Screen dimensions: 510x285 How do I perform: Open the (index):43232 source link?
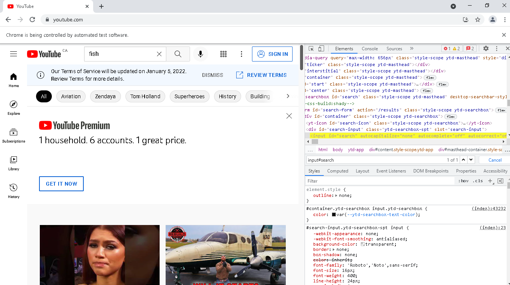tap(489, 208)
